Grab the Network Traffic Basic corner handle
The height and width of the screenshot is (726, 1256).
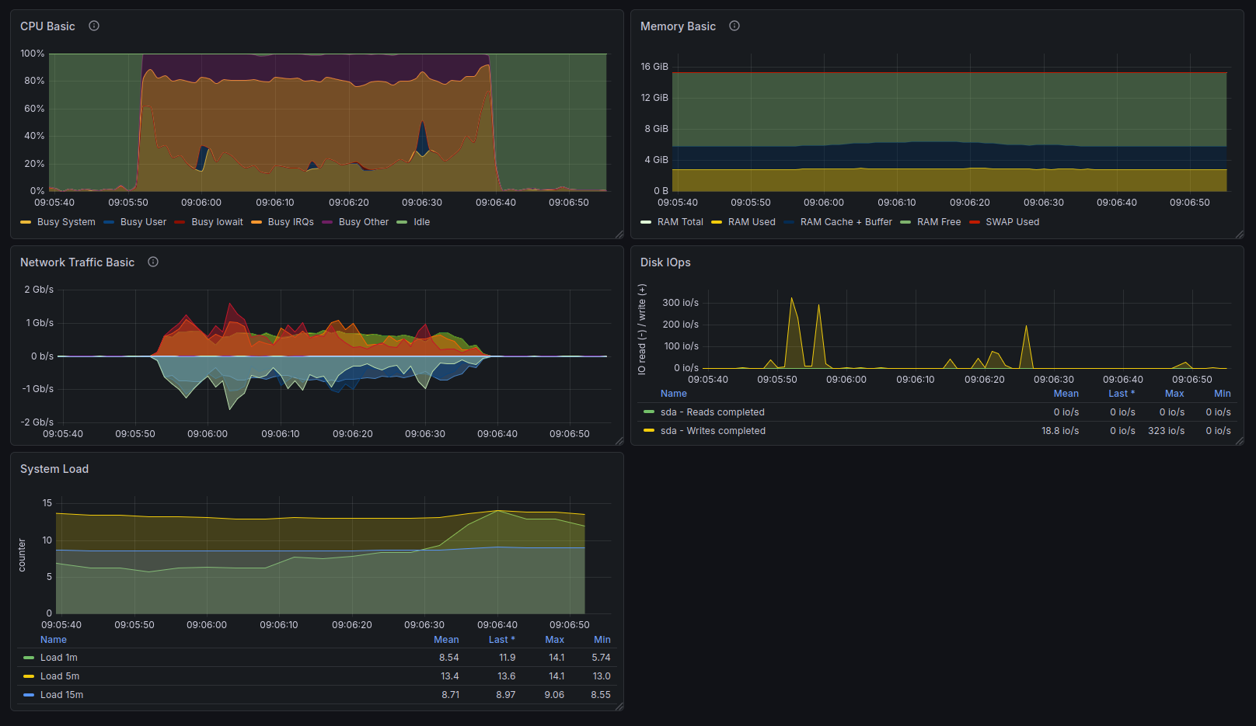[619, 441]
